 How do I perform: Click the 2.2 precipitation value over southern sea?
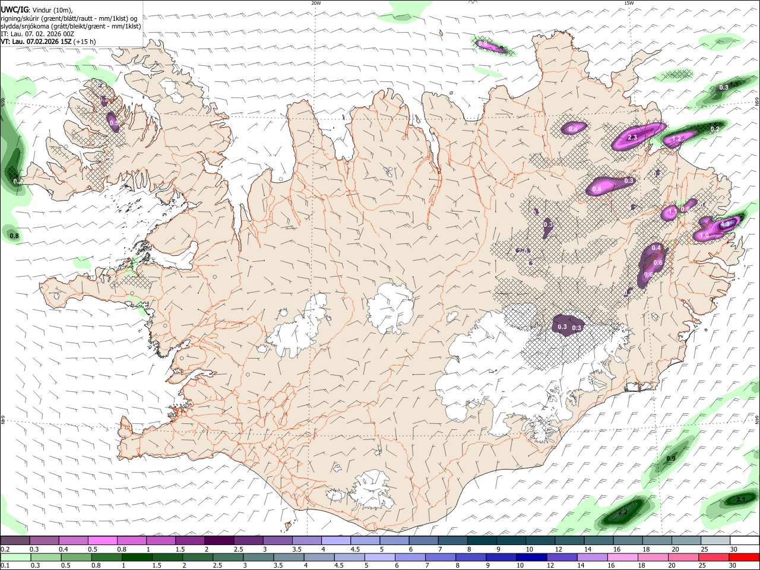pyautogui.click(x=623, y=512)
